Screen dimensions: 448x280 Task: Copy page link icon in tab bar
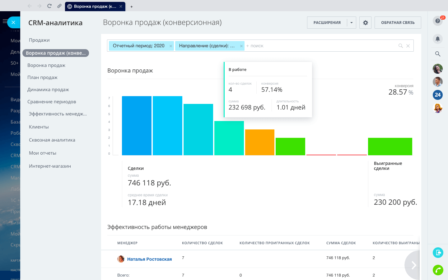(x=59, y=6)
